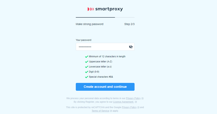Viewport: 217px width, 114px height.
Task: Click checkmark beside Lowercase letter requirement
Action: (87, 67)
